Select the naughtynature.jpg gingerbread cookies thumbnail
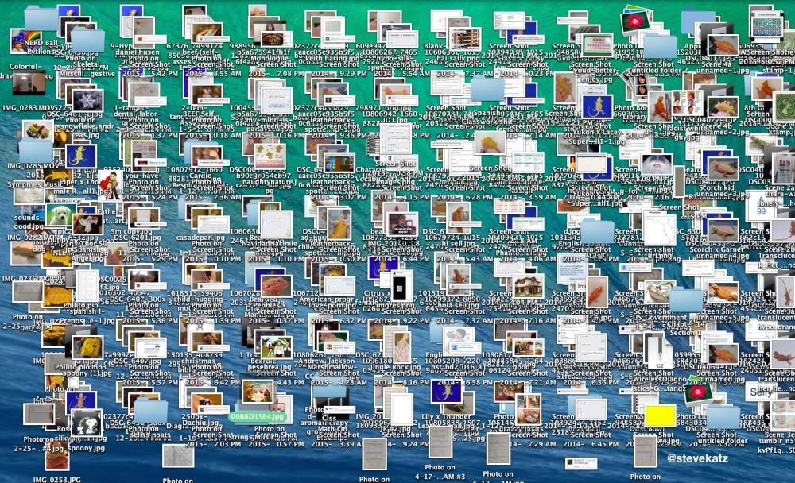 tap(270, 156)
